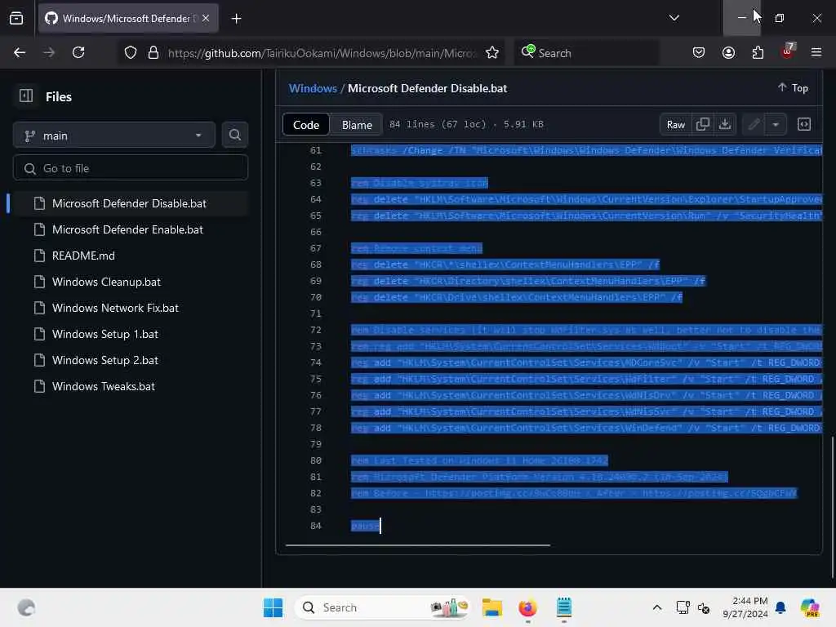This screenshot has width=836, height=627.
Task: Select line number 72
Action: [316, 330]
